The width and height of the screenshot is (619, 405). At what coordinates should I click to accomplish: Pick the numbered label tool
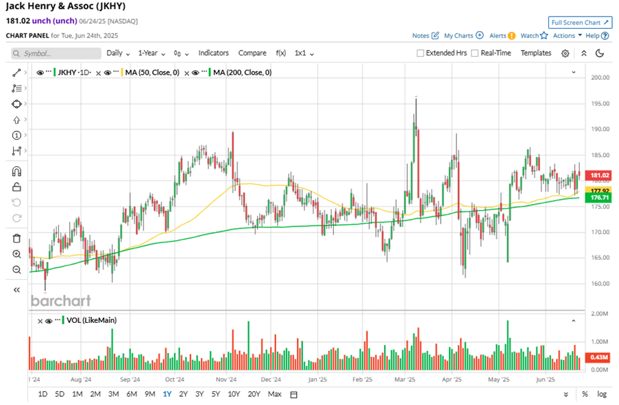[x=16, y=135]
